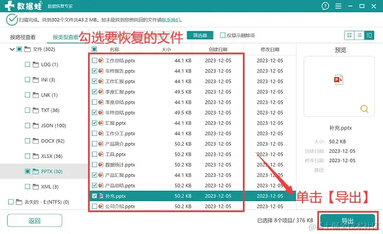This screenshot has width=383, height=234.
Task: Click pptx icon of 工具.pptx
Action: (x=101, y=154)
